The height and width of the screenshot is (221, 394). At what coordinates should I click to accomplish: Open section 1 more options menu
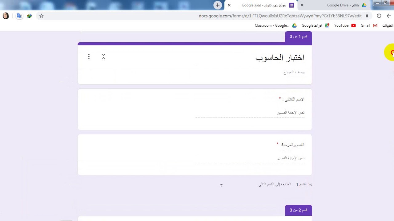click(x=89, y=56)
